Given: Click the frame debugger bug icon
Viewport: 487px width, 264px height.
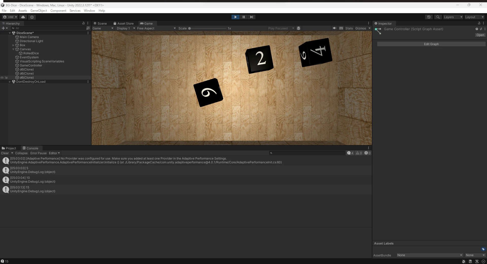Looking at the screenshot, I should (299, 28).
